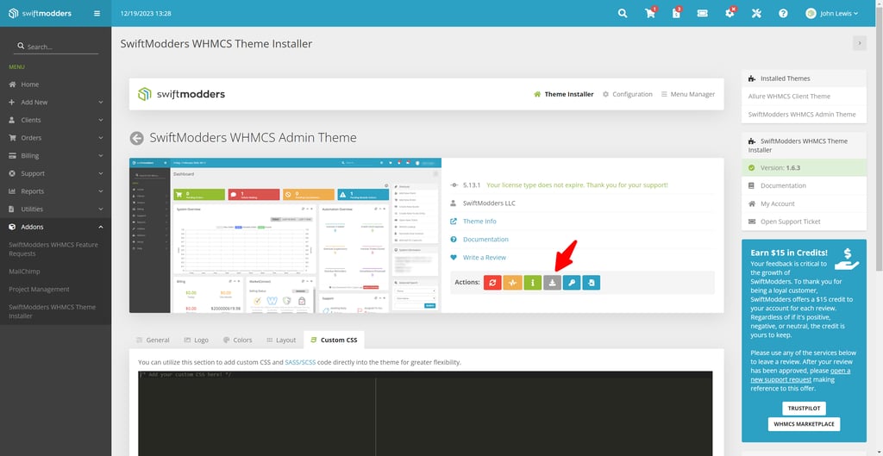This screenshot has height=456, width=883.
Task: Toggle the sidebar hamburger menu
Action: click(97, 14)
